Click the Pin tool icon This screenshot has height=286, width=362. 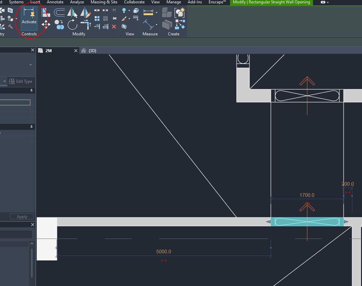tap(114, 19)
